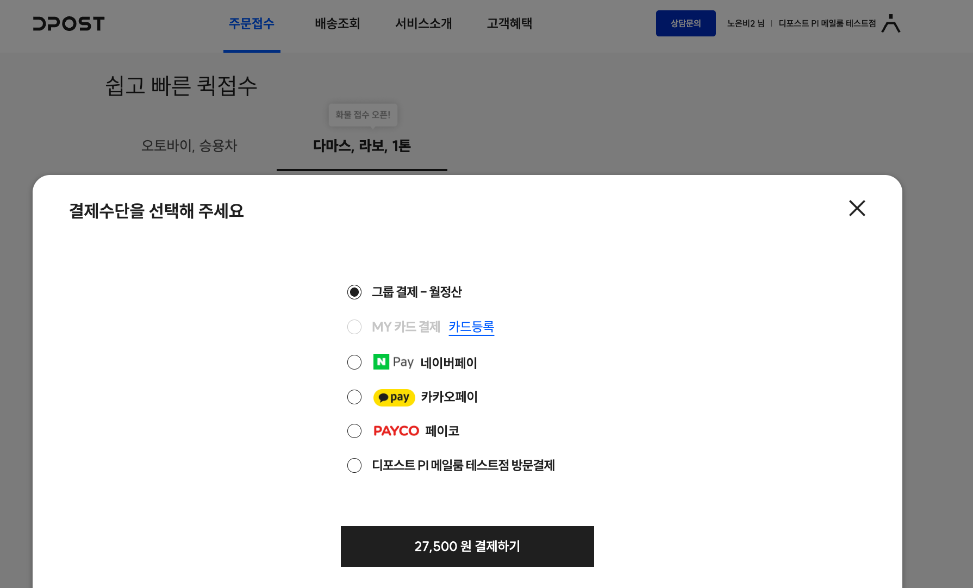Select the 다마스, 라보, 1톤 tab
This screenshot has width=973, height=588.
(362, 146)
